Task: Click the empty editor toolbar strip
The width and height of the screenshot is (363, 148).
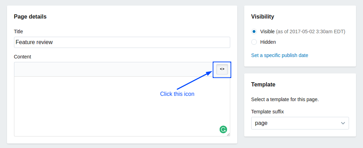Action: 114,69
